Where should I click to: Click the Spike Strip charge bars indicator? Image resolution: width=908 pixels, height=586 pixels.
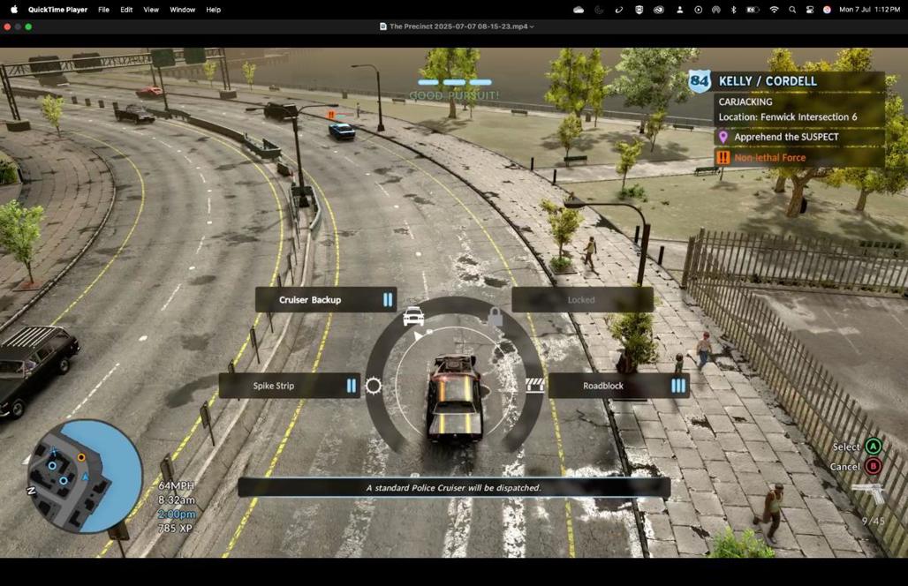click(x=352, y=386)
